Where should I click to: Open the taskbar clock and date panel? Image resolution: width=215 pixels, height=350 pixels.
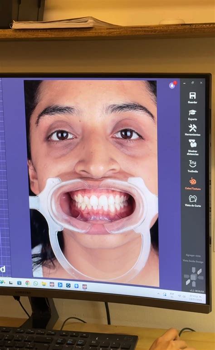tap(195, 298)
